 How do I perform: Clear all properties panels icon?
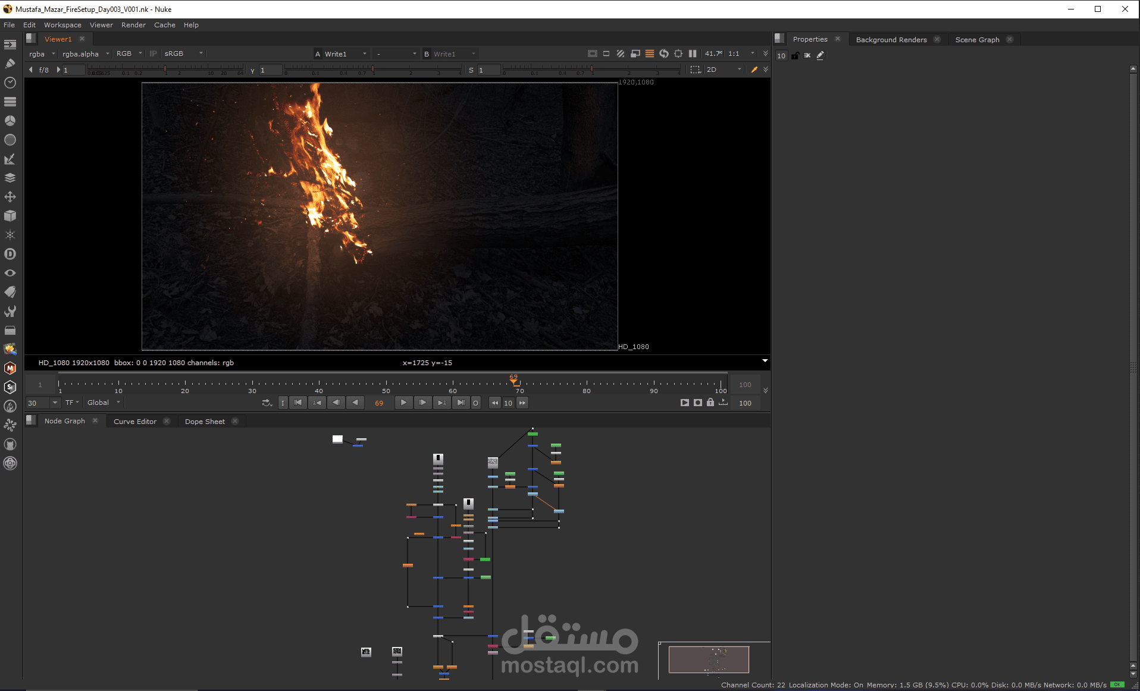807,55
